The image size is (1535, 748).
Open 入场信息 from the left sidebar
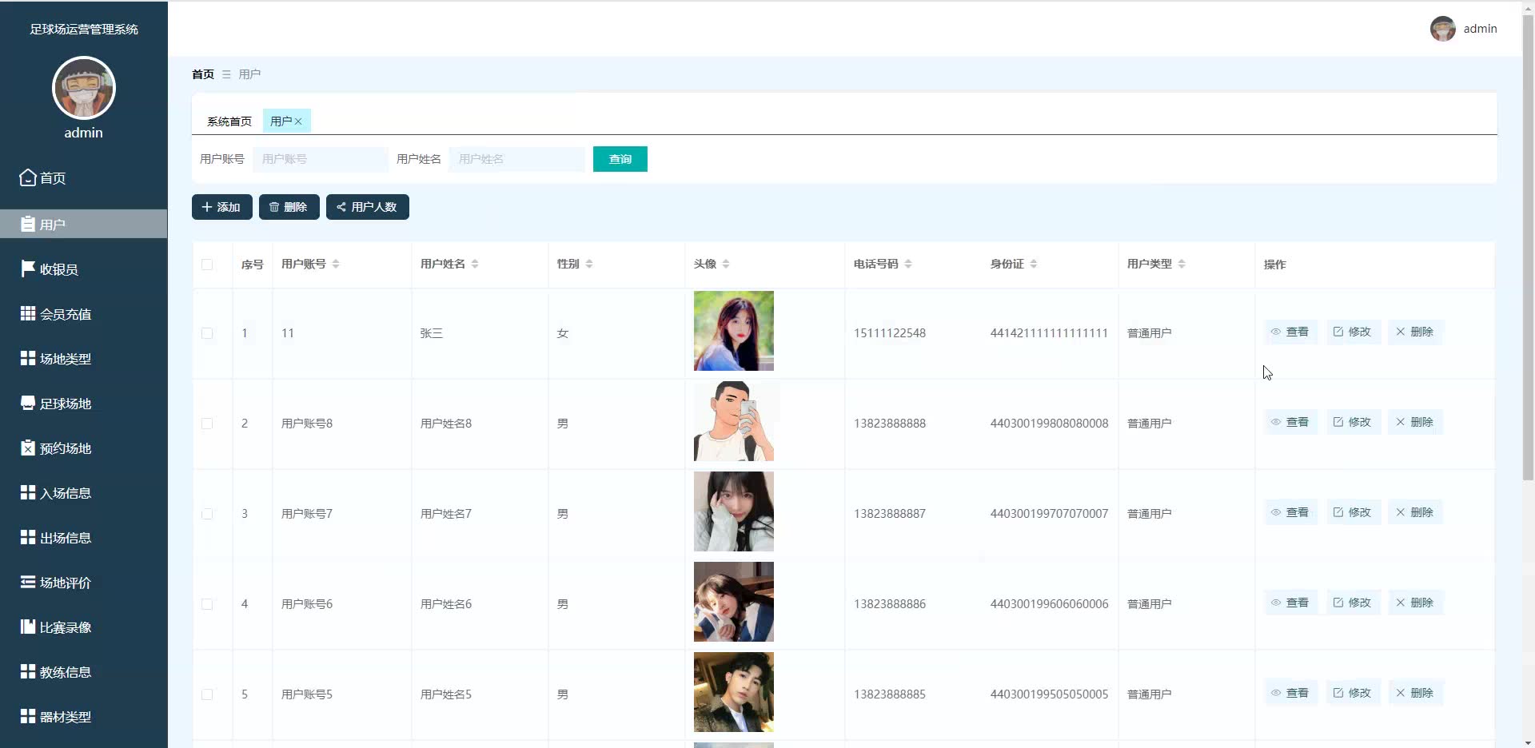click(x=66, y=493)
